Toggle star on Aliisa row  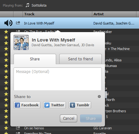point(6,60)
